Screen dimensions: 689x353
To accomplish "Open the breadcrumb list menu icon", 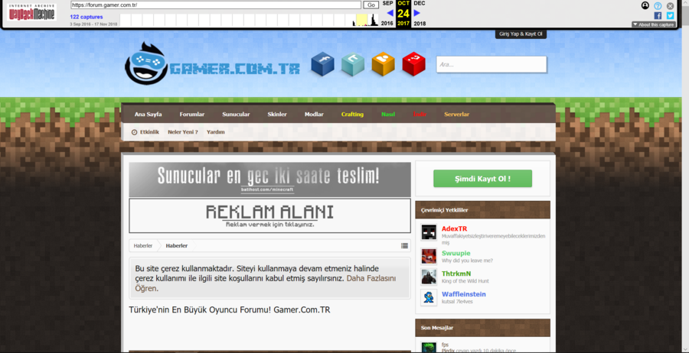I will [405, 245].
